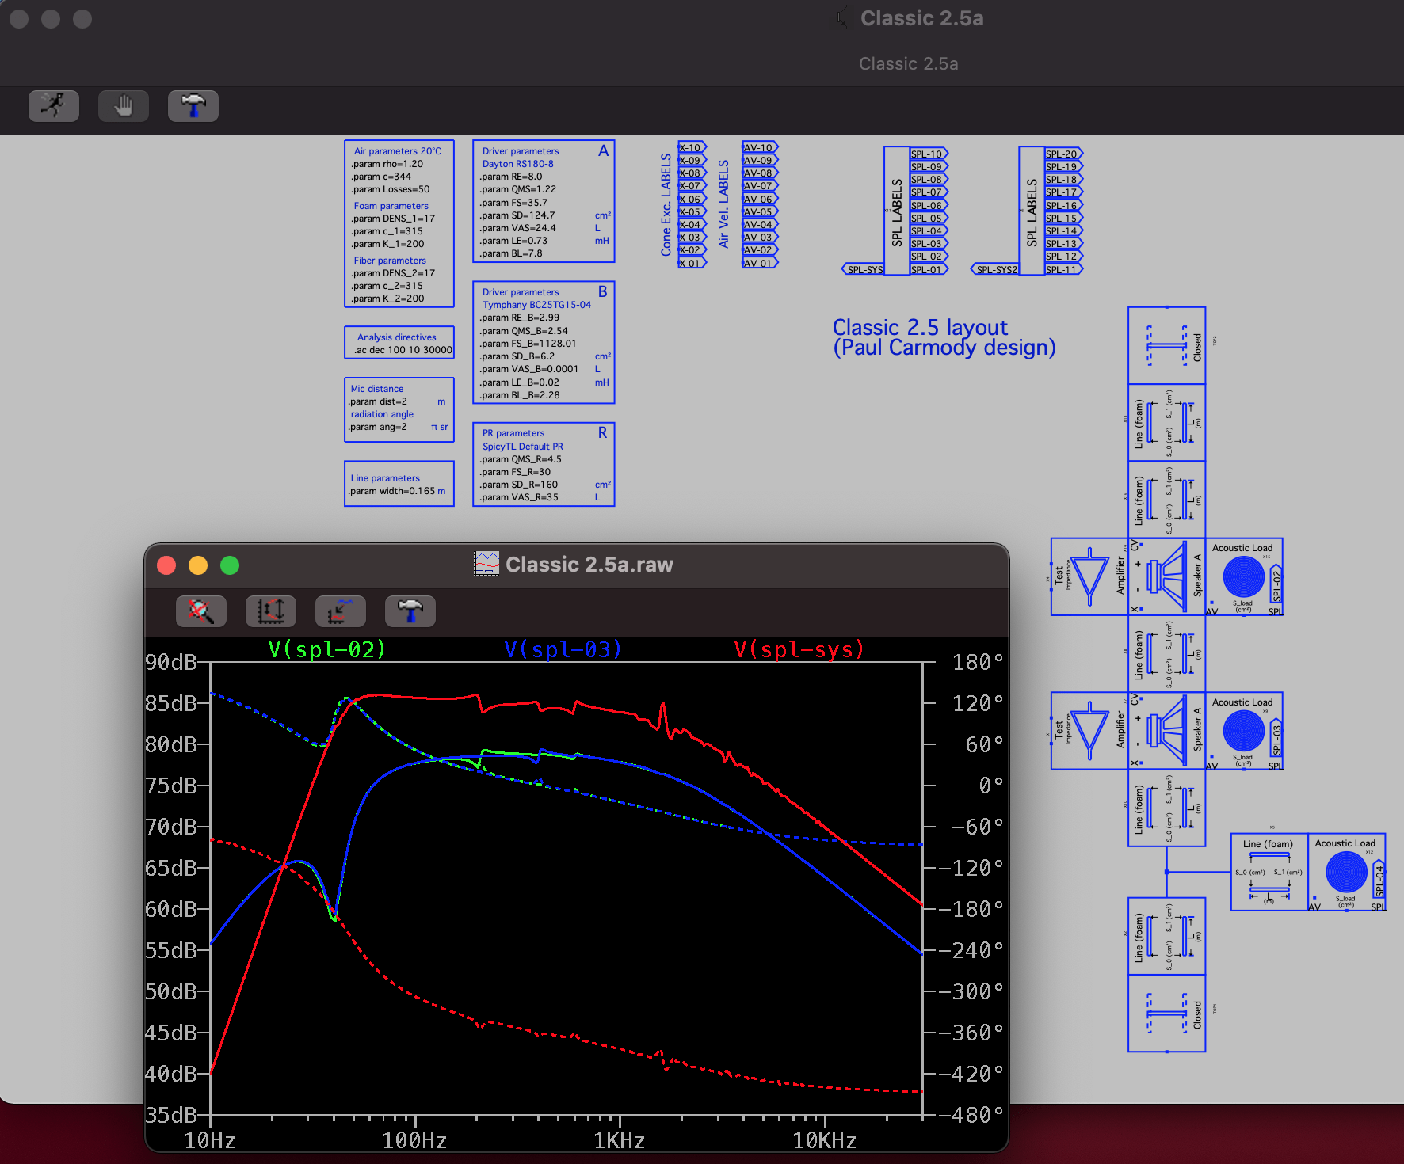Click the SPL-05 label flag

[x=929, y=218]
